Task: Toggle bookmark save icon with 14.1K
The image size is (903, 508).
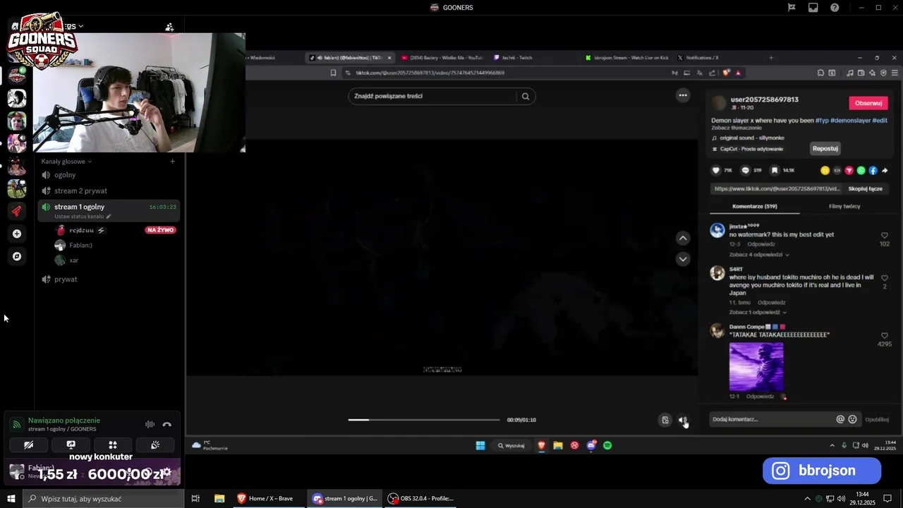Action: 774,170
